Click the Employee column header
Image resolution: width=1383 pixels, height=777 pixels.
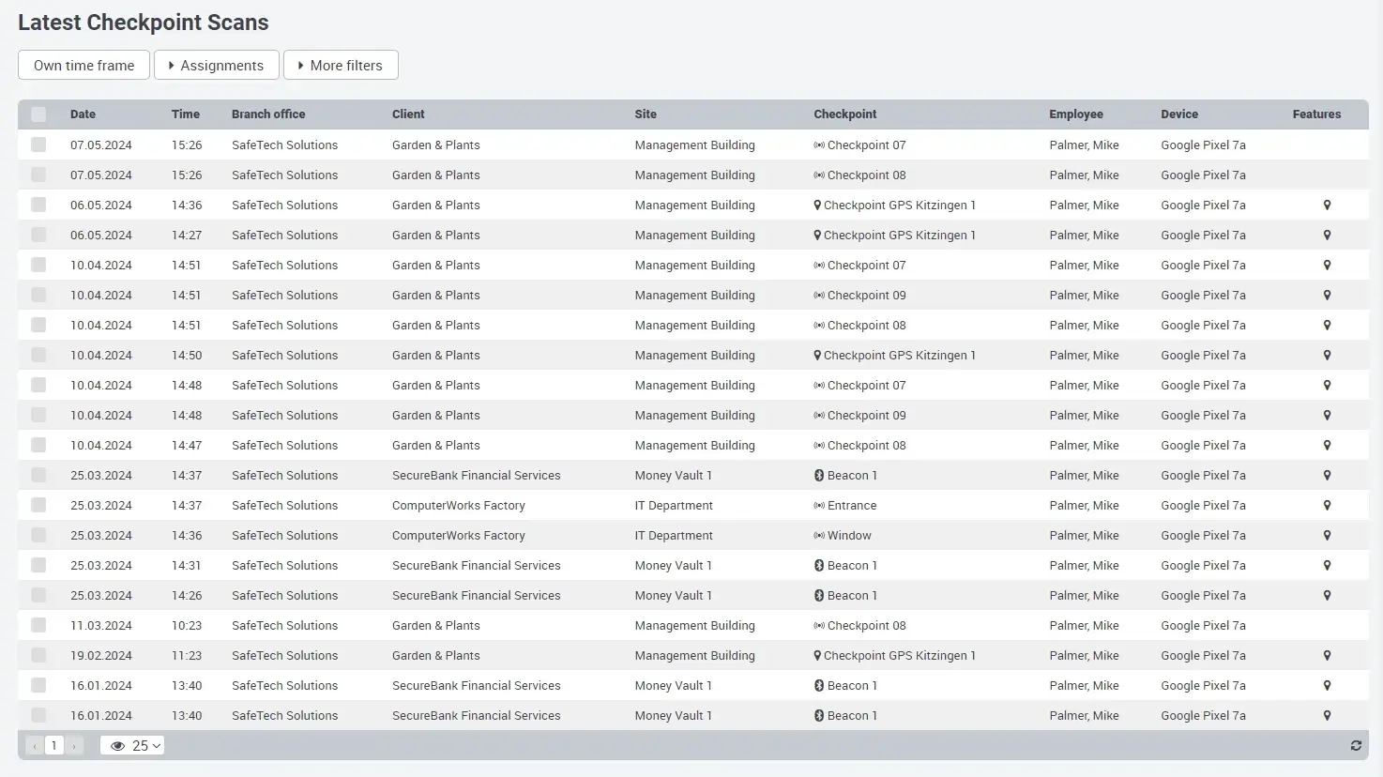(x=1075, y=114)
